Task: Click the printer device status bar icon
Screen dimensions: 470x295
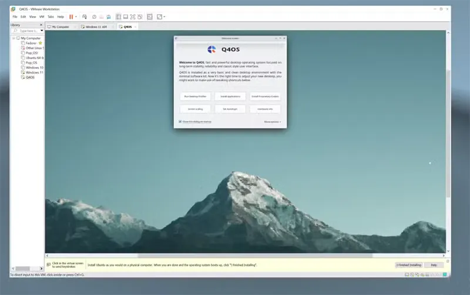Action: pos(427,274)
